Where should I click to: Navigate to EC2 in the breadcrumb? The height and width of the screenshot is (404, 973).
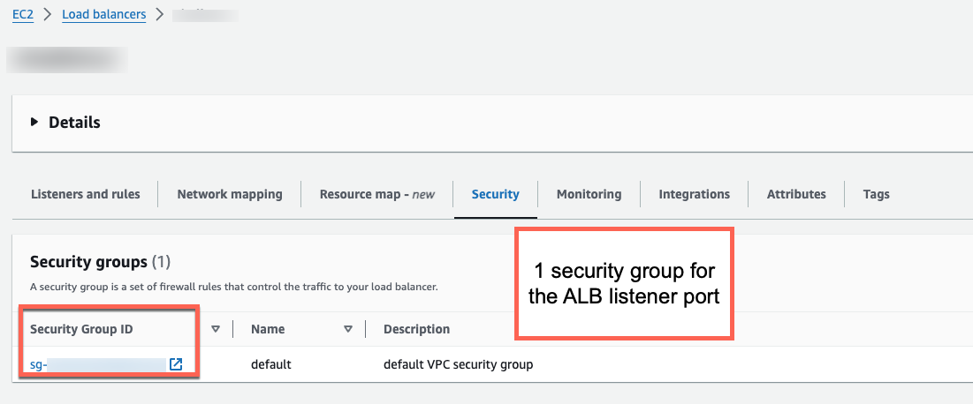[23, 15]
